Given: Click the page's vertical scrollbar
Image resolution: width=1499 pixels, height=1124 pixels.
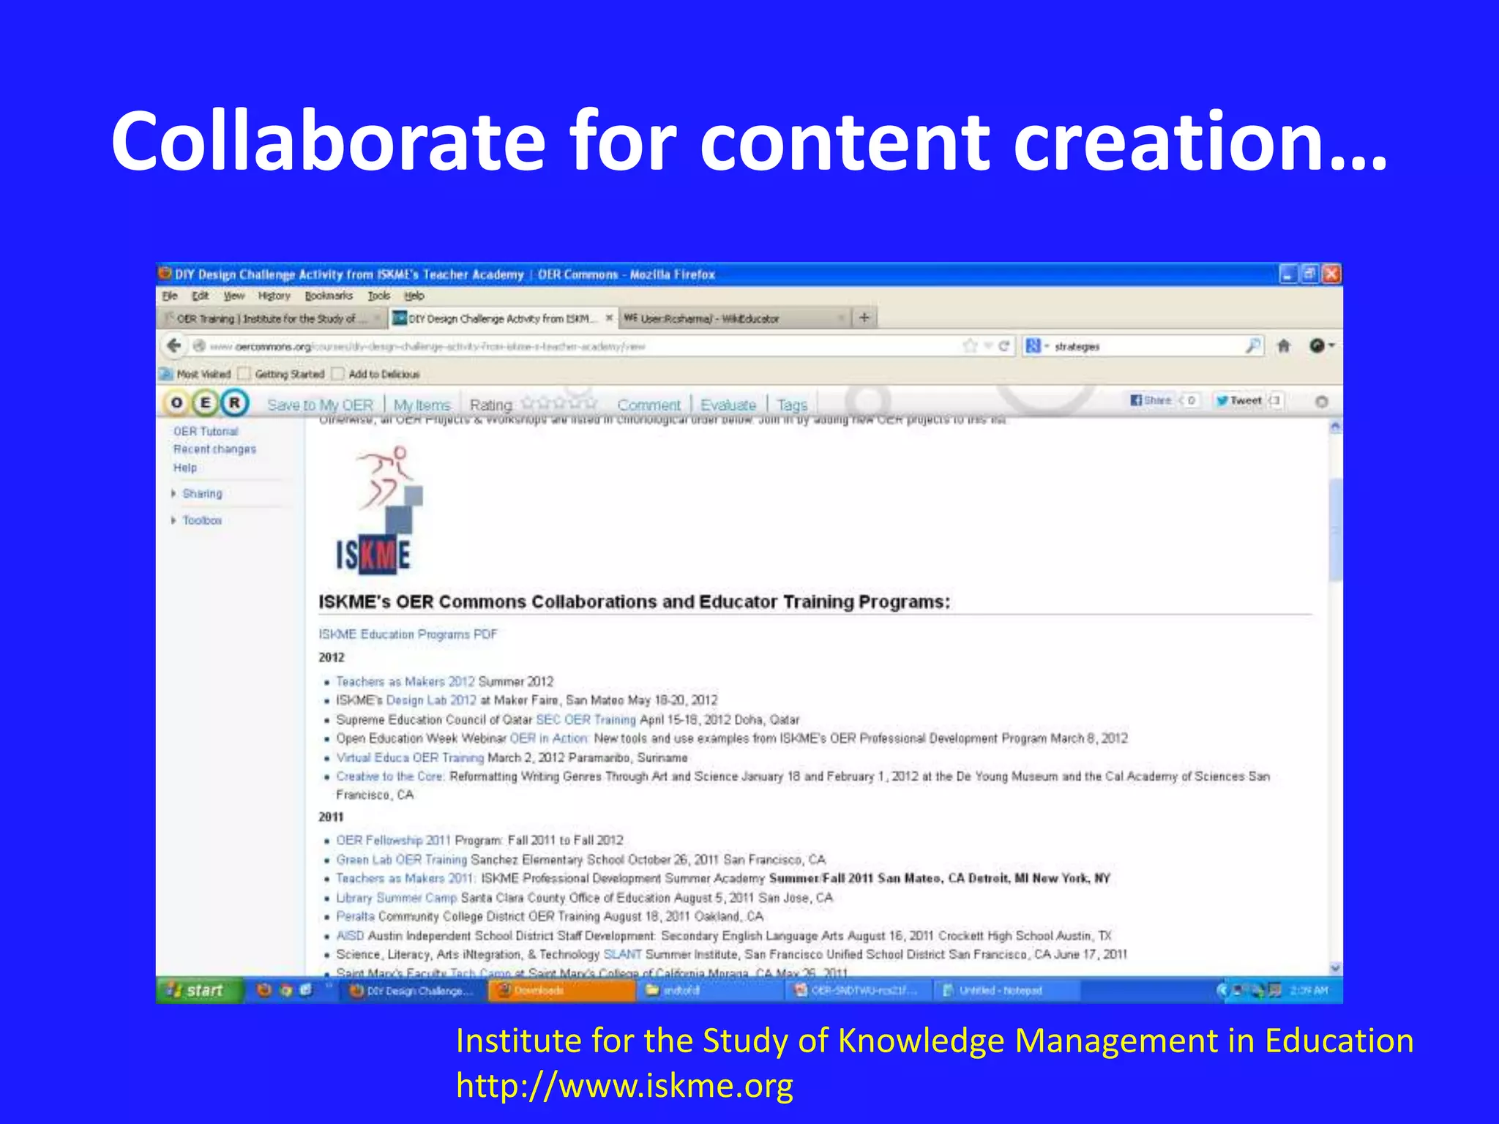Looking at the screenshot, I should [x=1335, y=529].
